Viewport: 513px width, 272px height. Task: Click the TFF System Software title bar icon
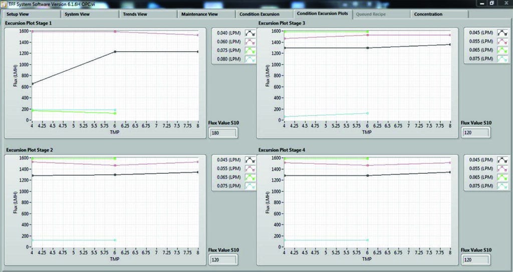click(x=4, y=4)
